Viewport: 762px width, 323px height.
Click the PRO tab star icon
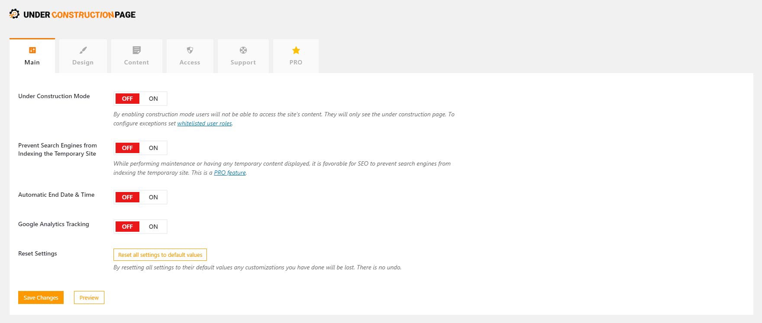pos(296,50)
